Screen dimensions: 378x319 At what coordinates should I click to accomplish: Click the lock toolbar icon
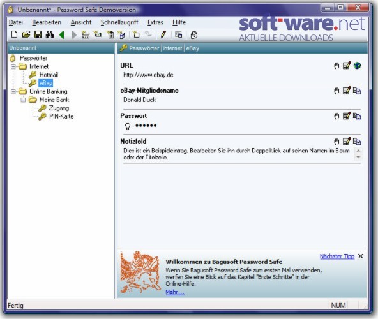coord(194,34)
